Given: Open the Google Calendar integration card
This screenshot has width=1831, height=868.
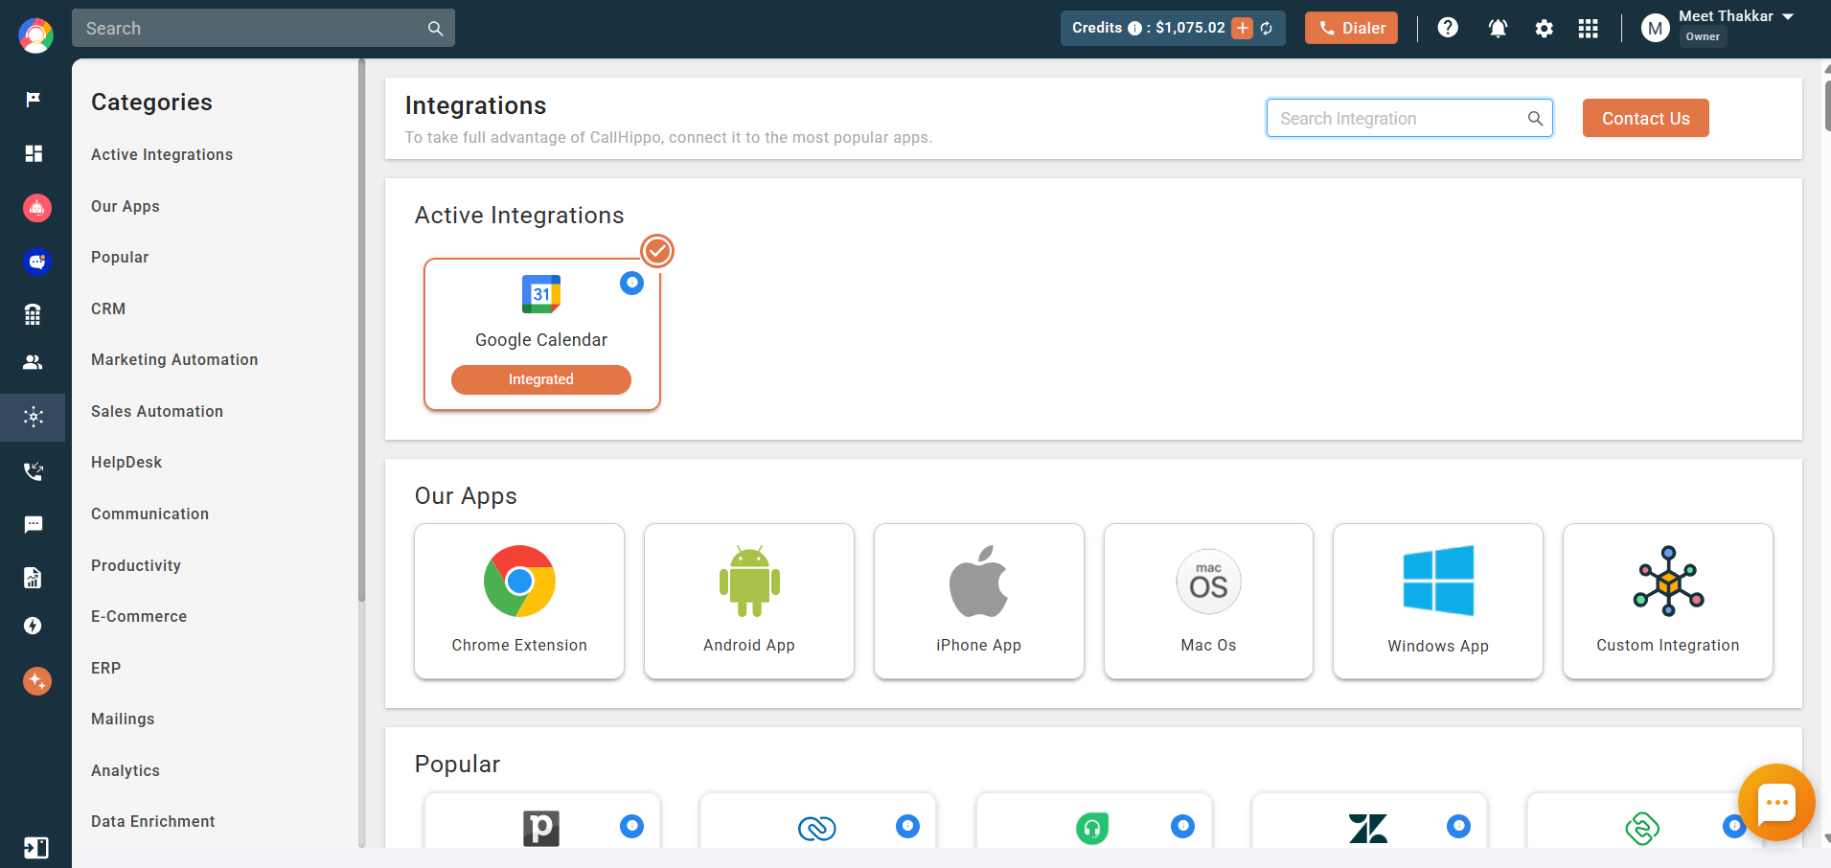Looking at the screenshot, I should pyautogui.click(x=541, y=334).
